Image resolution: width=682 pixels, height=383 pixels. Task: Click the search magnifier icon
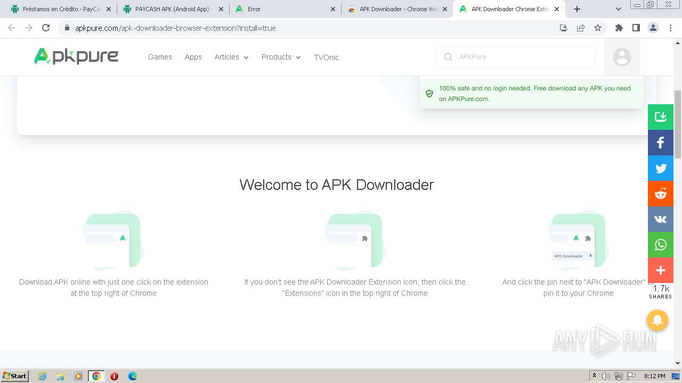pyautogui.click(x=448, y=57)
